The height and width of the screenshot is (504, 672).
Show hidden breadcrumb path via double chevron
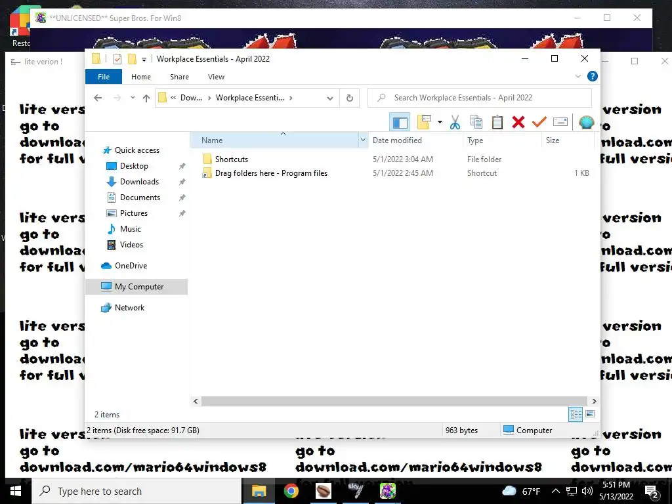pyautogui.click(x=173, y=98)
